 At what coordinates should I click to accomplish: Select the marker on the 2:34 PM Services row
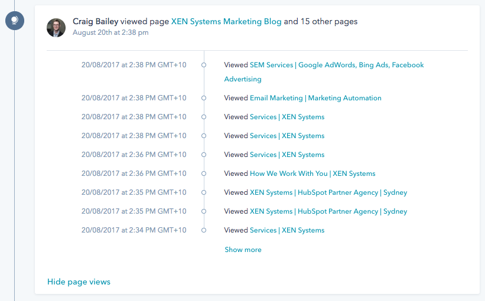(x=204, y=230)
